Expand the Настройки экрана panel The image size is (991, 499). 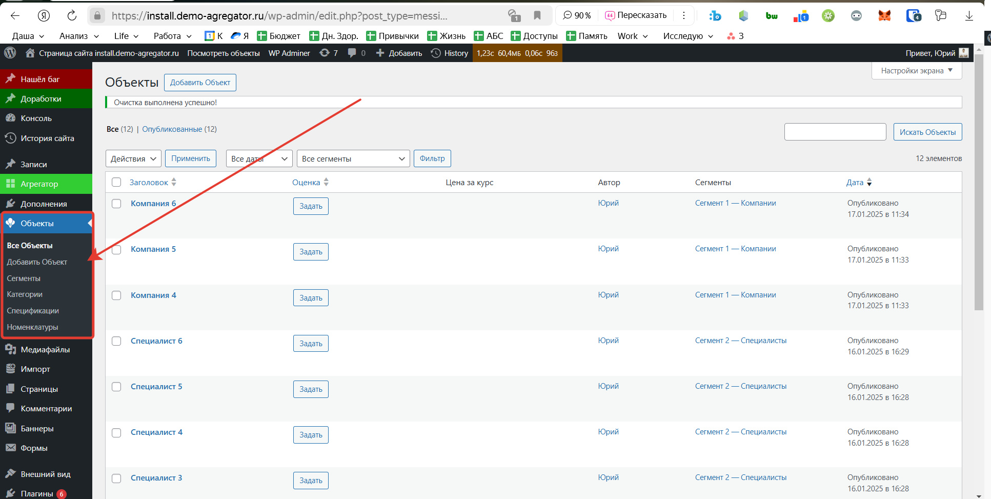[916, 71]
